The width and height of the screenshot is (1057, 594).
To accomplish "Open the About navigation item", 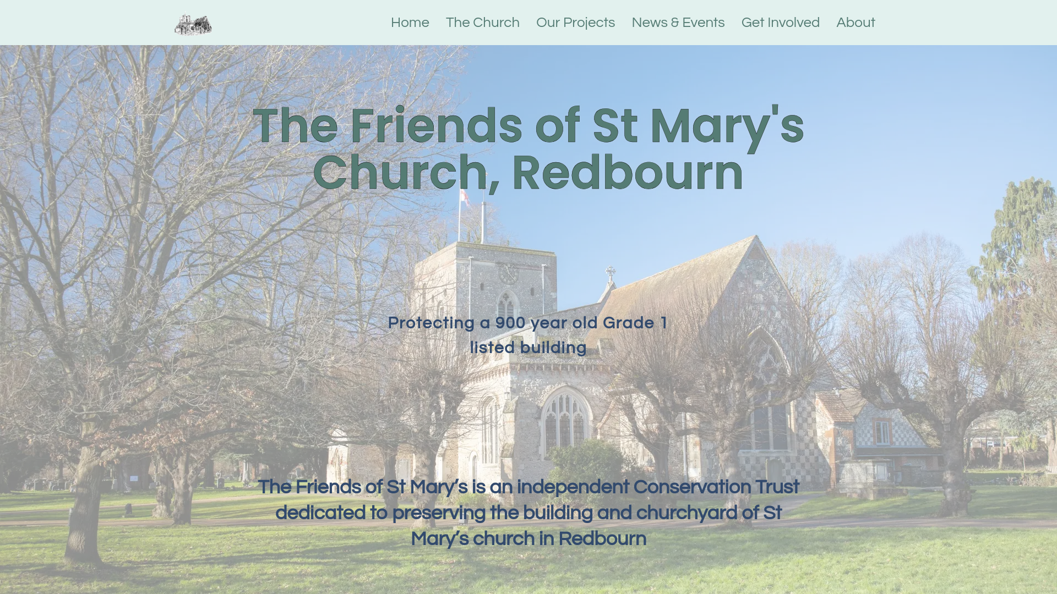I will [x=856, y=23].
